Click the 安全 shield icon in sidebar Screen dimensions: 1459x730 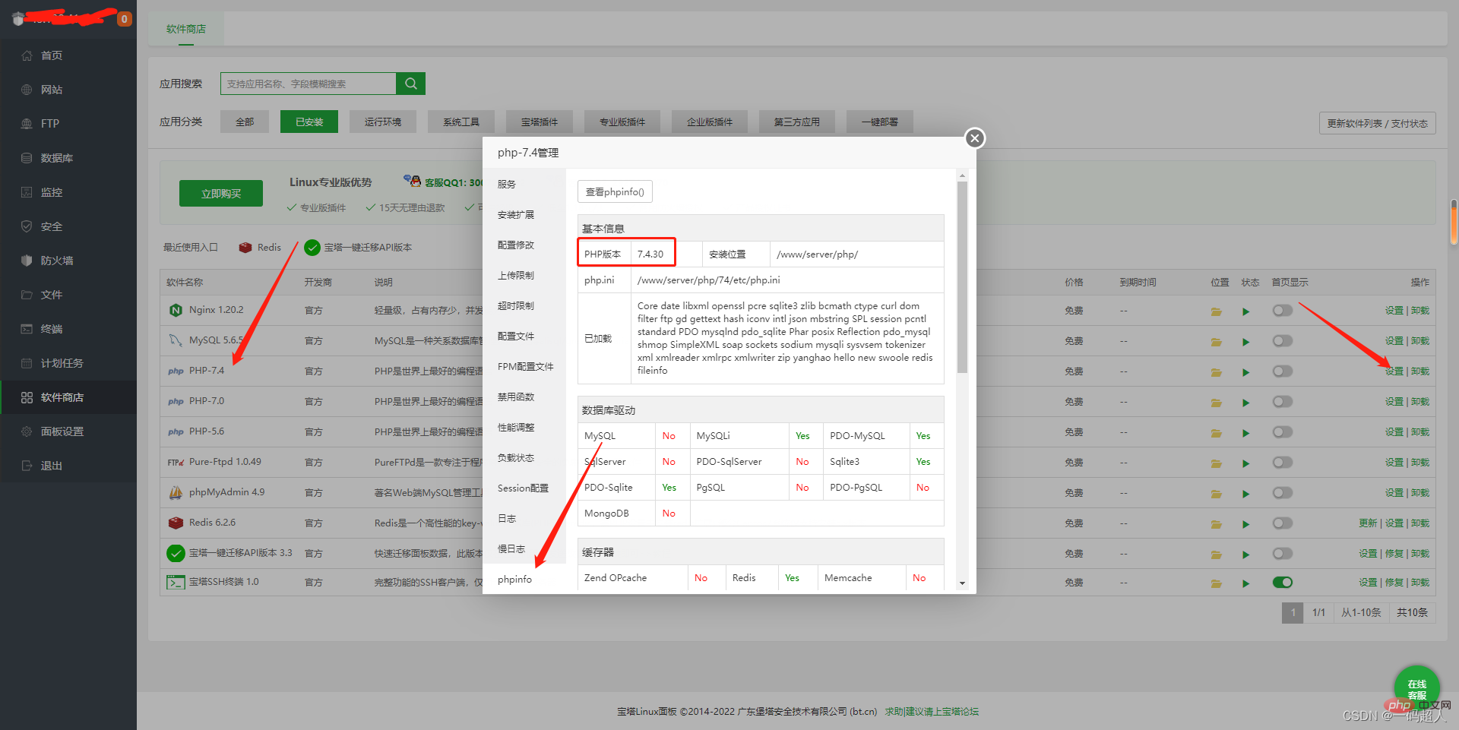coord(27,226)
